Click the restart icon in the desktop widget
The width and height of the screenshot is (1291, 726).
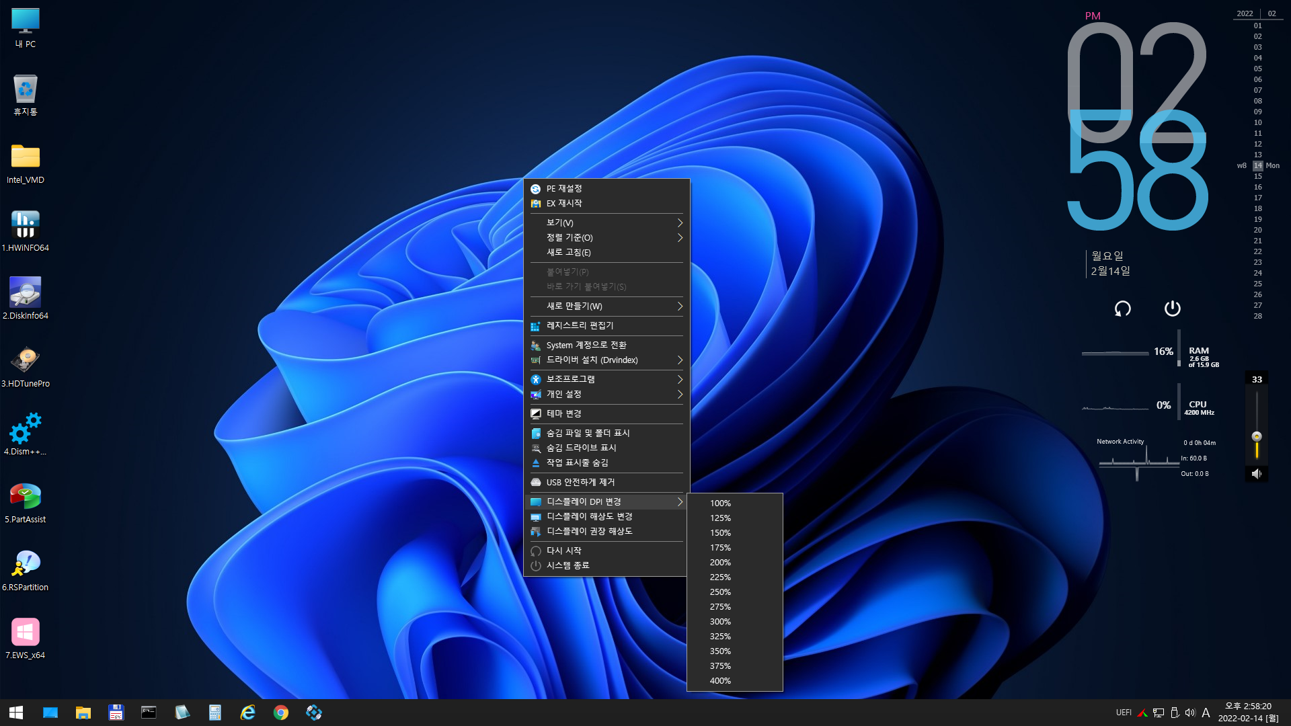pyautogui.click(x=1123, y=309)
